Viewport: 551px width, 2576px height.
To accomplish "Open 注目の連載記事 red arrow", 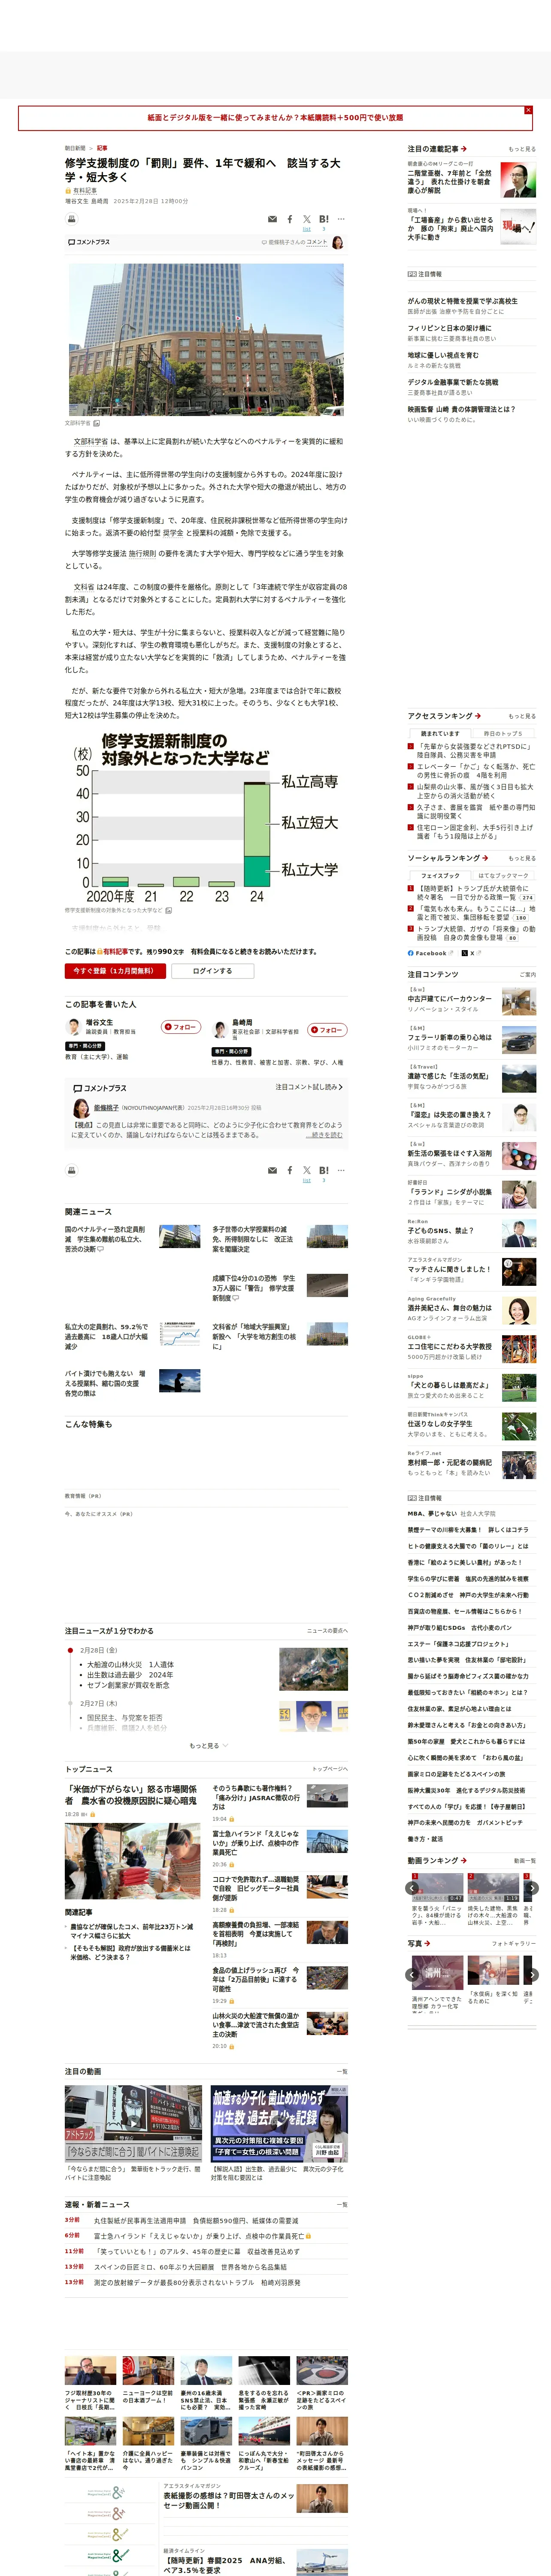I will point(464,149).
